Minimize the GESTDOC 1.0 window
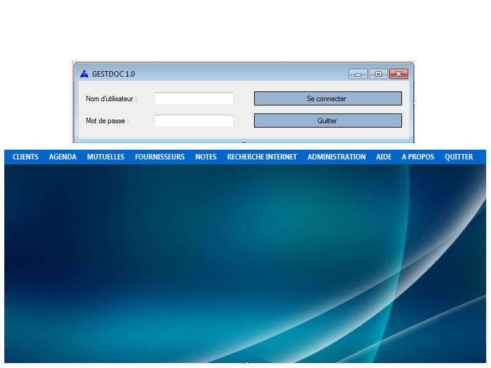This screenshot has width=491, height=368. point(358,74)
